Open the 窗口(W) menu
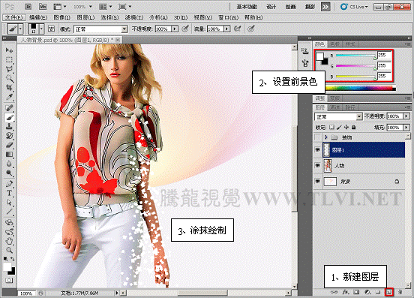The width and height of the screenshot is (414, 298). (229, 17)
